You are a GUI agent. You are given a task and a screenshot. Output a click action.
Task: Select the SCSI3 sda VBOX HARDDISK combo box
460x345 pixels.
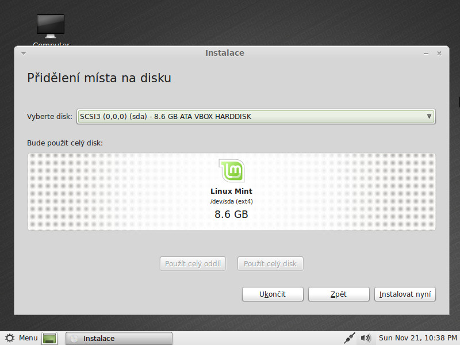[256, 117]
